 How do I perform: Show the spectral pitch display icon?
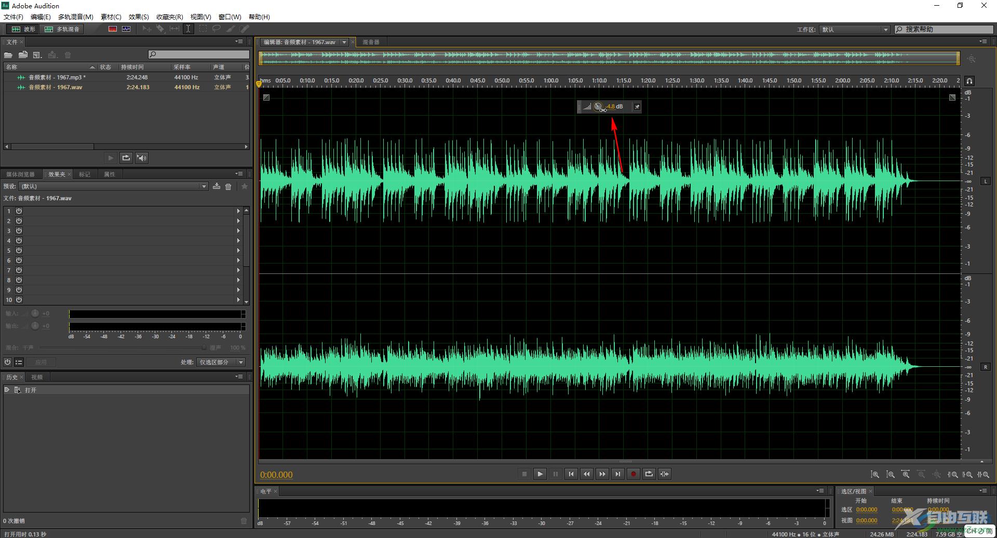click(126, 29)
